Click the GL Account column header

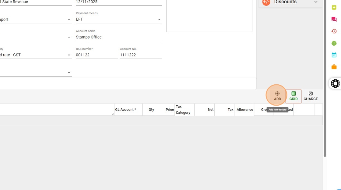(x=126, y=110)
